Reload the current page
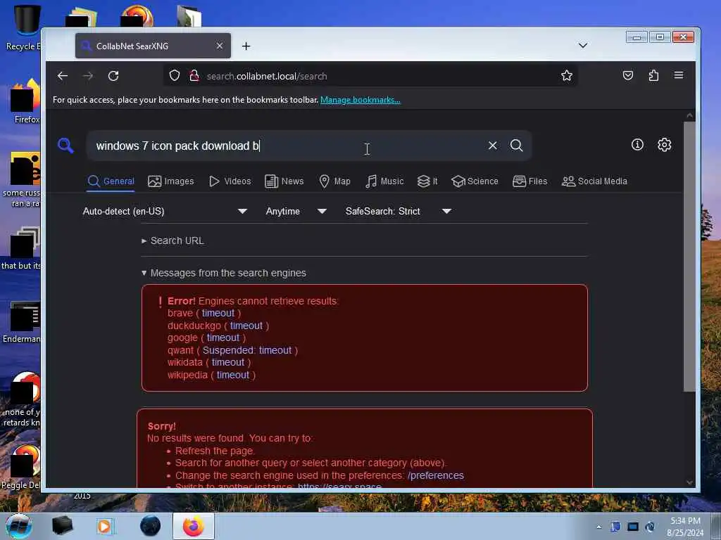Image resolution: width=721 pixels, height=540 pixels. coord(113,76)
